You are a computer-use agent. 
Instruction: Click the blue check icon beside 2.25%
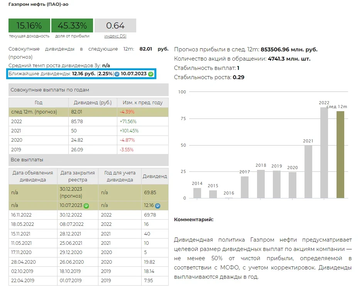pyautogui.click(x=117, y=74)
